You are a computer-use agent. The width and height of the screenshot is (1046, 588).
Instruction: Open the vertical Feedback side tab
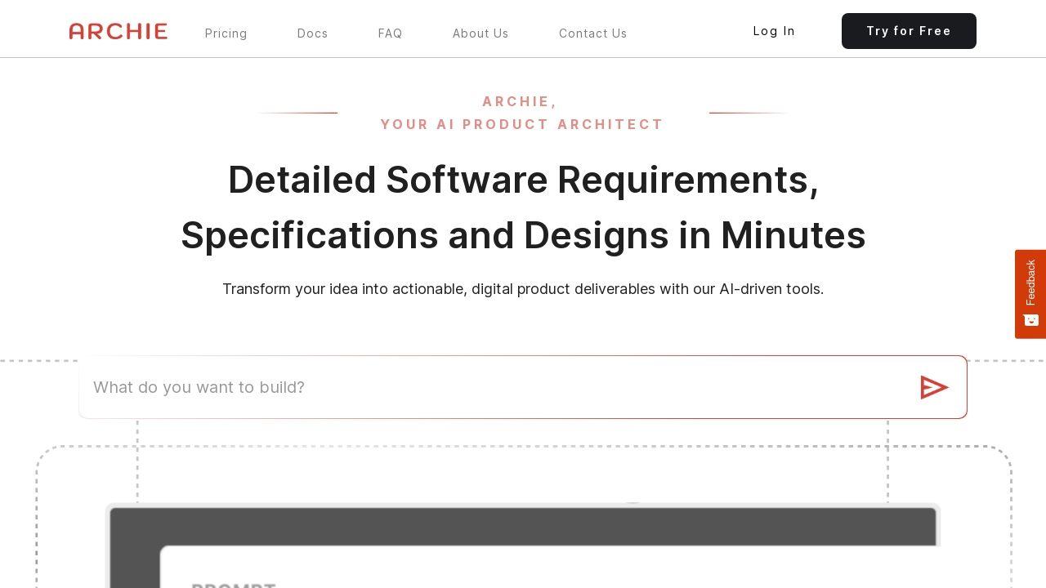(x=1030, y=283)
